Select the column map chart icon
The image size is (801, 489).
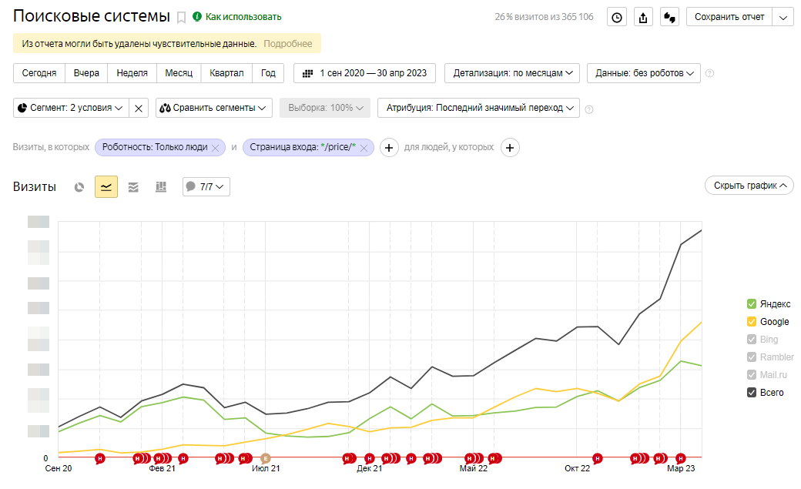coord(161,186)
